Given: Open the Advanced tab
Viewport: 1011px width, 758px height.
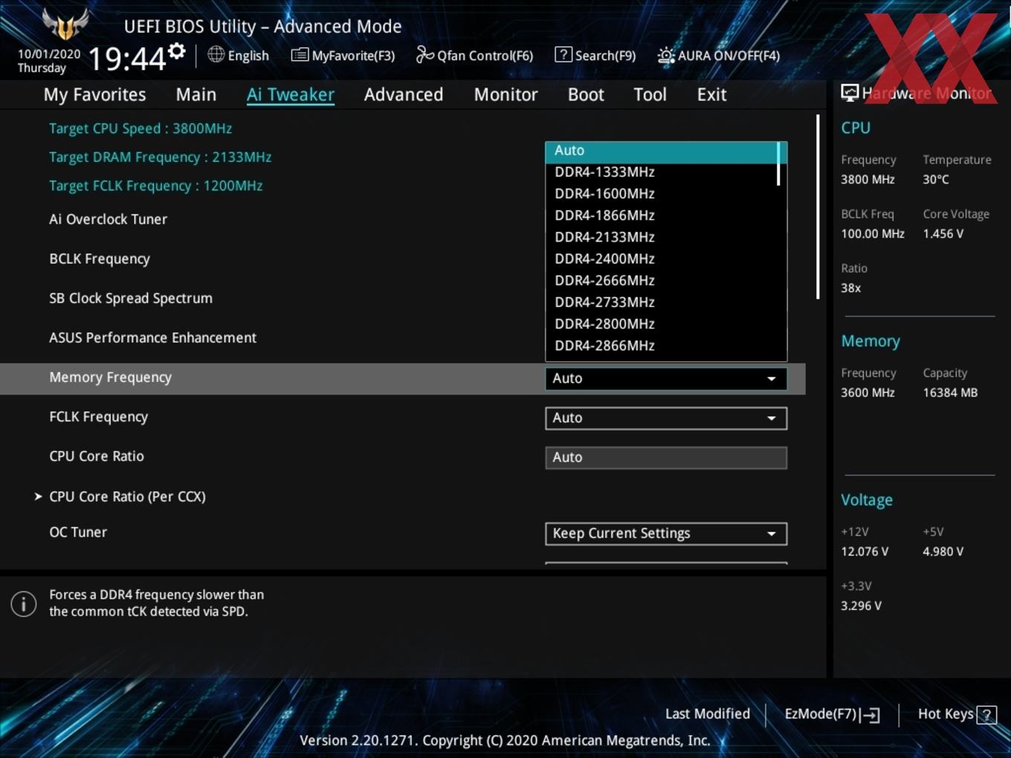Looking at the screenshot, I should [404, 94].
